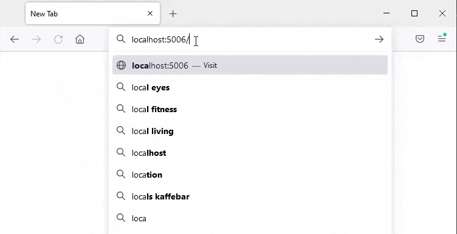Reload the page with the refresh icon
The image size is (457, 234).
pos(58,39)
